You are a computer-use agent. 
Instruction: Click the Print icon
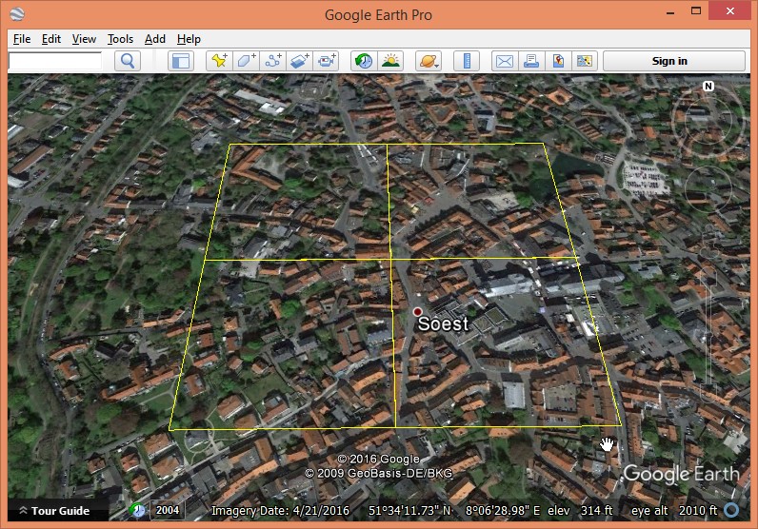pyautogui.click(x=531, y=61)
